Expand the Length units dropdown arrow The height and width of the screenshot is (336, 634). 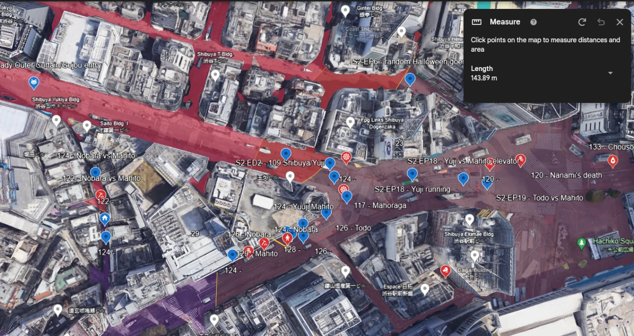(611, 73)
